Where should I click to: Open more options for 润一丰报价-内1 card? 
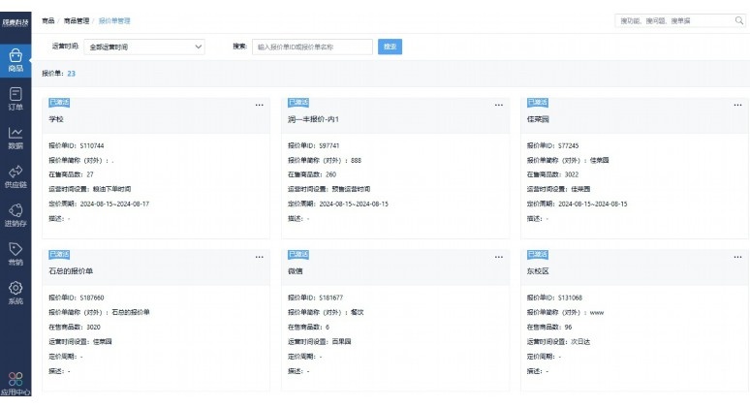tap(498, 105)
